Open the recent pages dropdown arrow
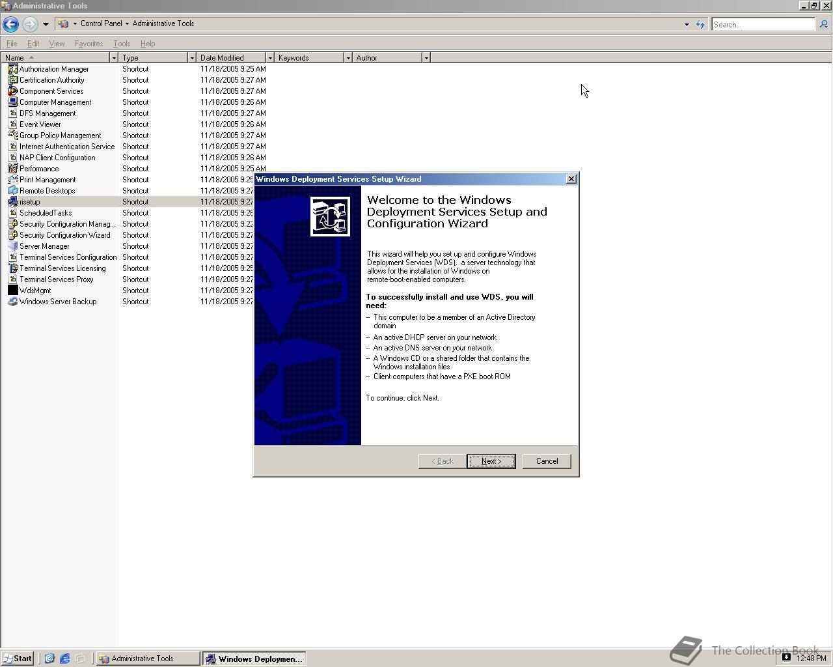 point(46,24)
